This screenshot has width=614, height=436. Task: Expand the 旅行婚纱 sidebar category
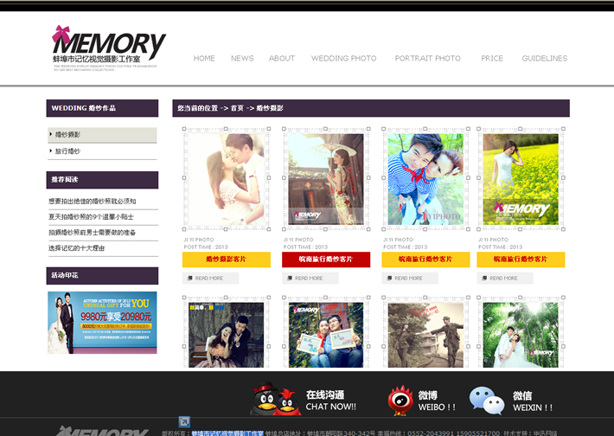[x=67, y=151]
